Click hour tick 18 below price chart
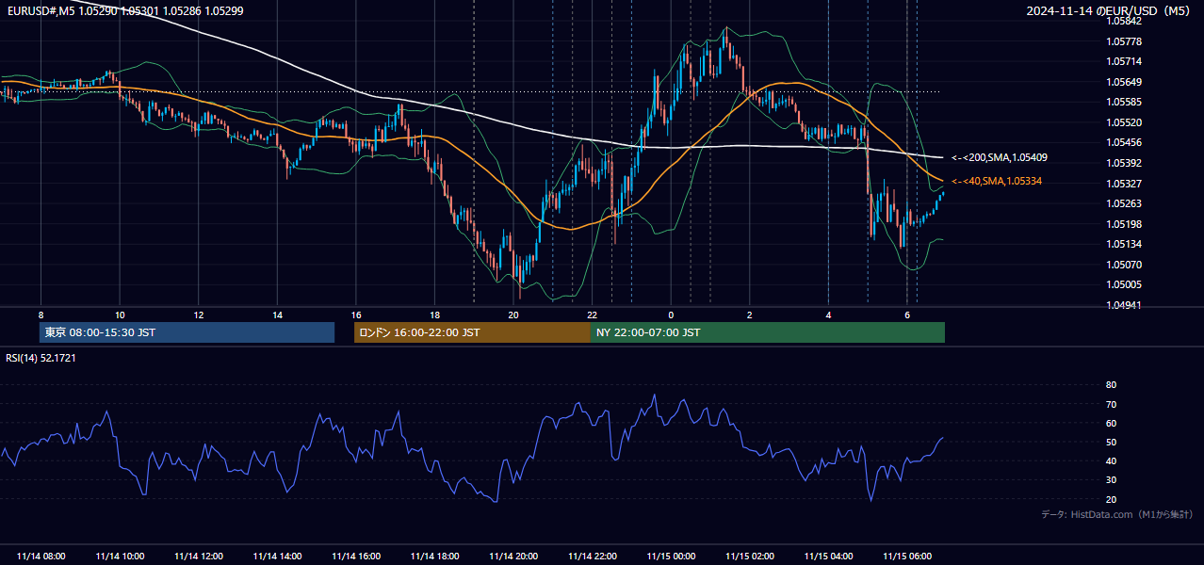The width and height of the screenshot is (1204, 565). point(434,315)
